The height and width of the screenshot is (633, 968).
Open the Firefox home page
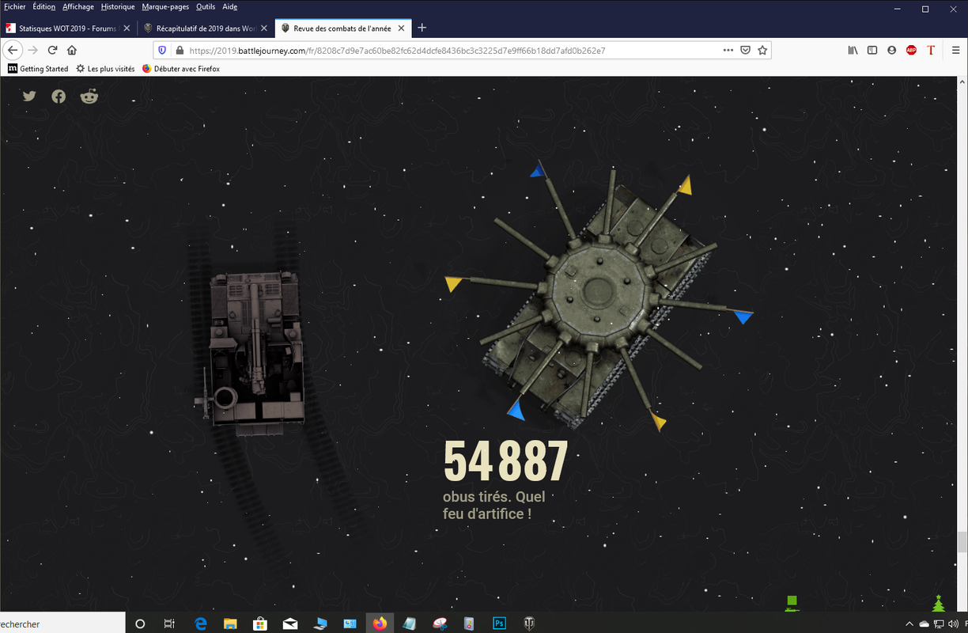[72, 50]
